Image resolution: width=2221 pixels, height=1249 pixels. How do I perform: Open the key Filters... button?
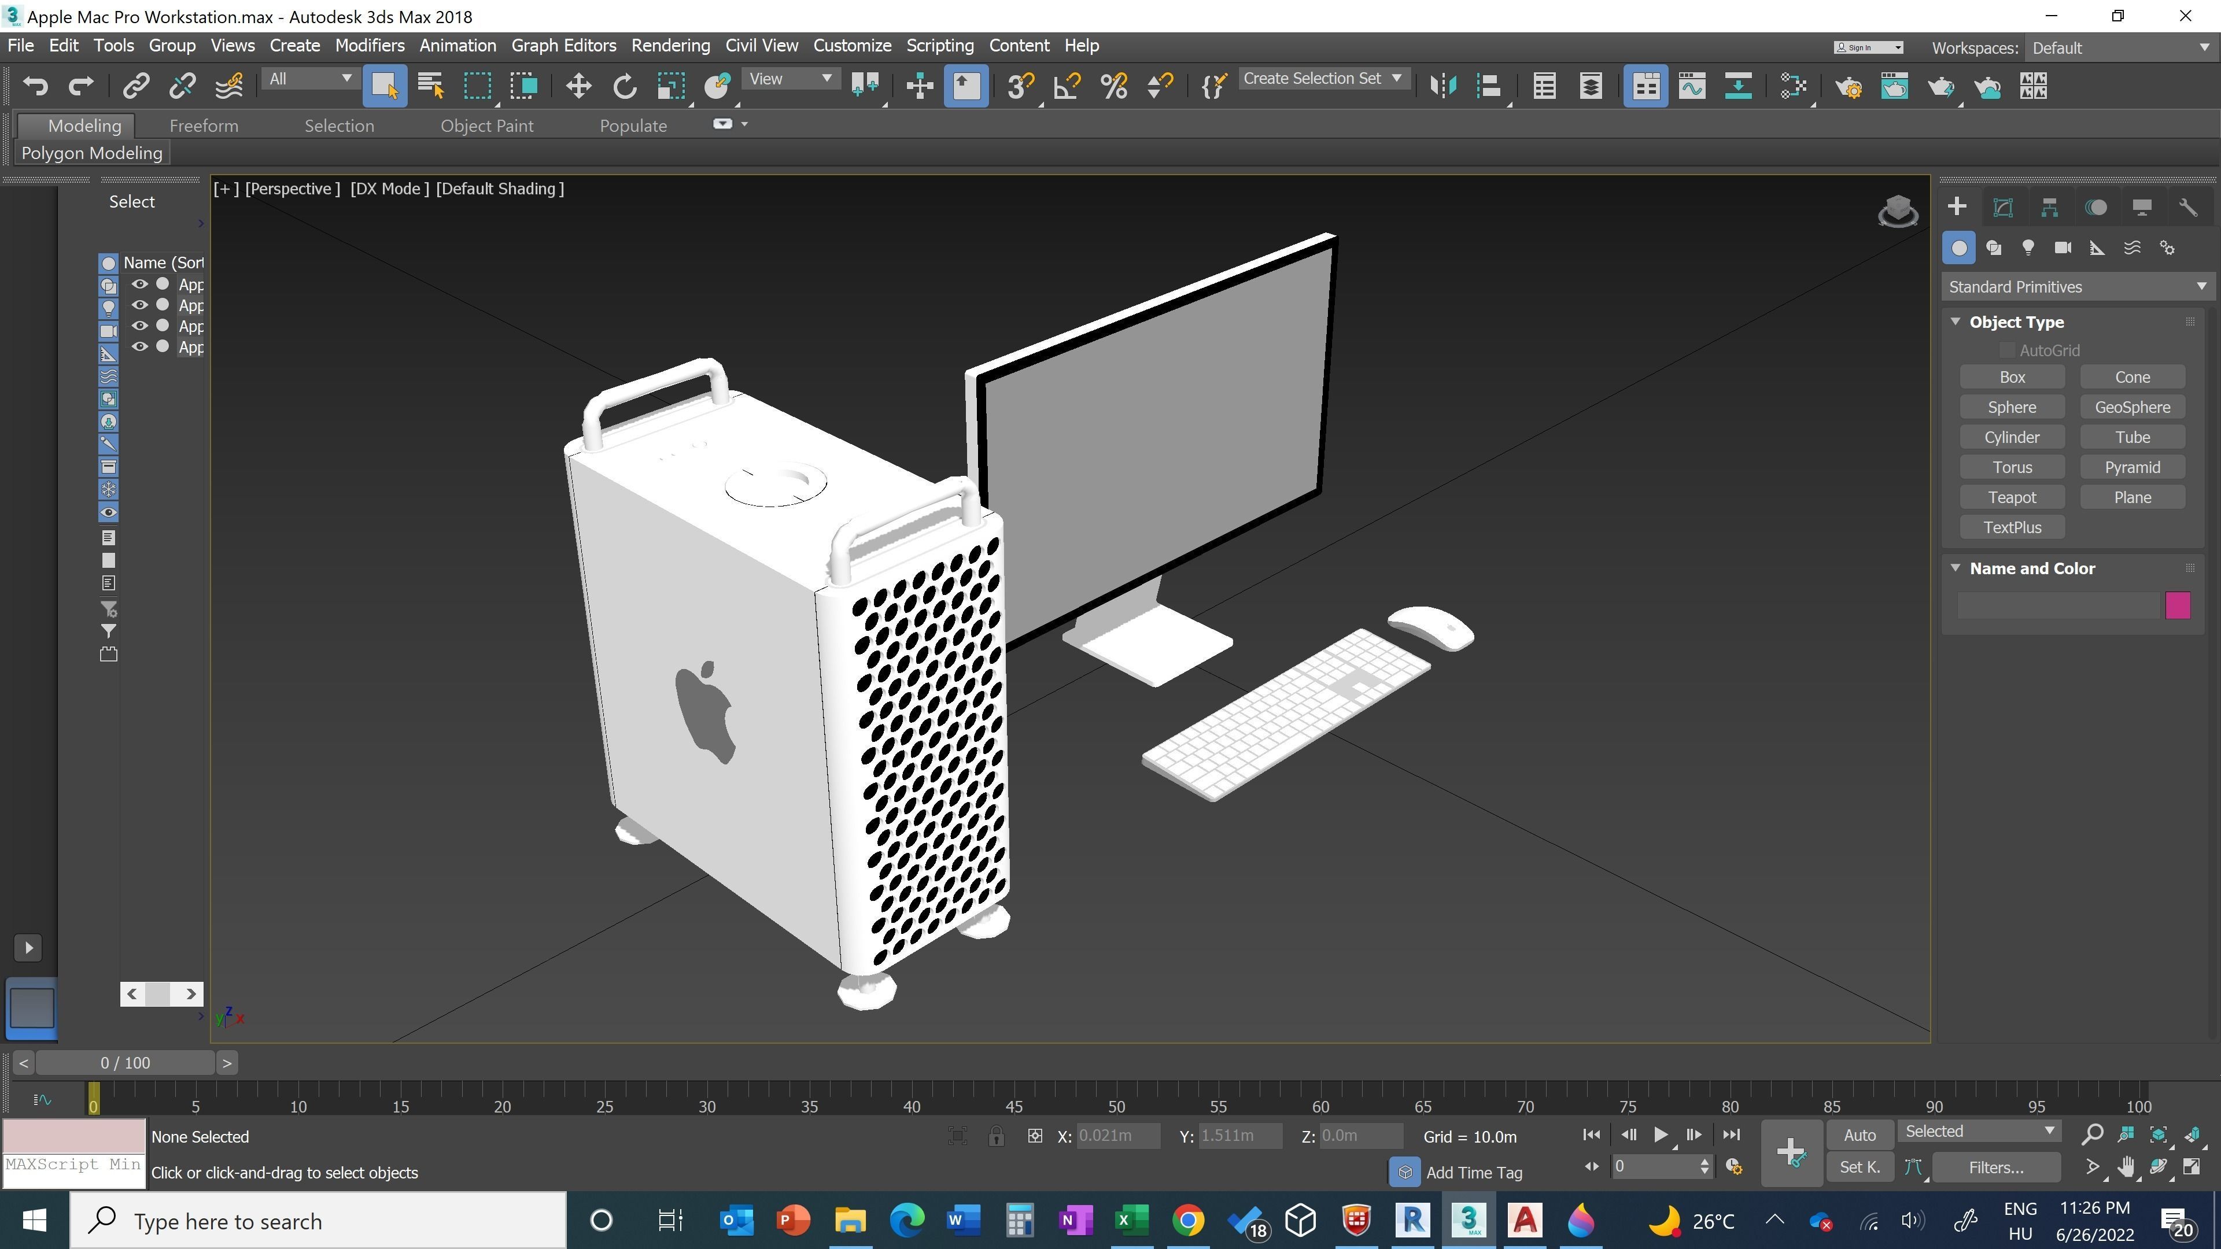[x=1996, y=1167]
